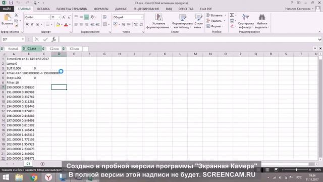Switch to Книга1 workbook tab
This screenshot has height=182, width=323.
(13, 49)
